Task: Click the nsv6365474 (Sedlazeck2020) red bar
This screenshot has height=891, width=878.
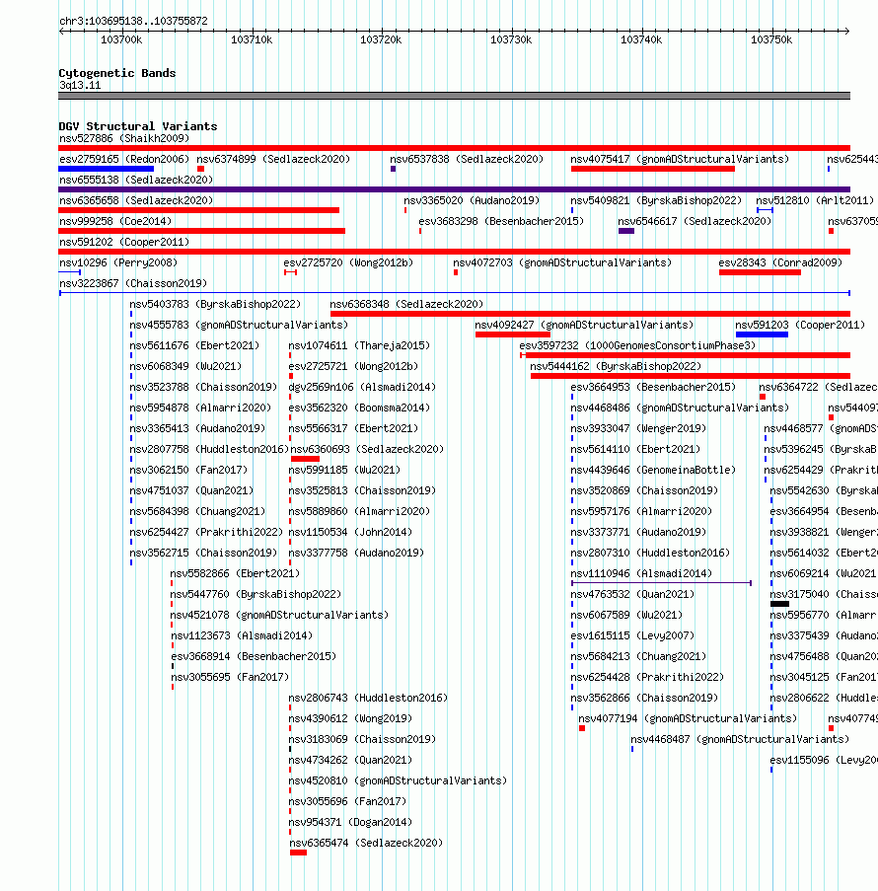Action: (x=298, y=853)
